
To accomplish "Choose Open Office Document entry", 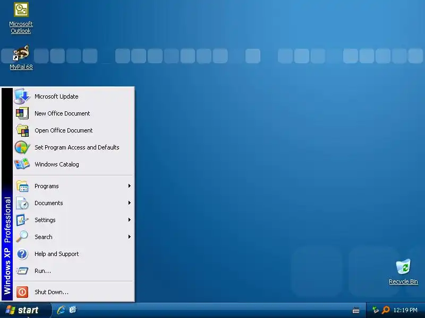I will 73,130.
